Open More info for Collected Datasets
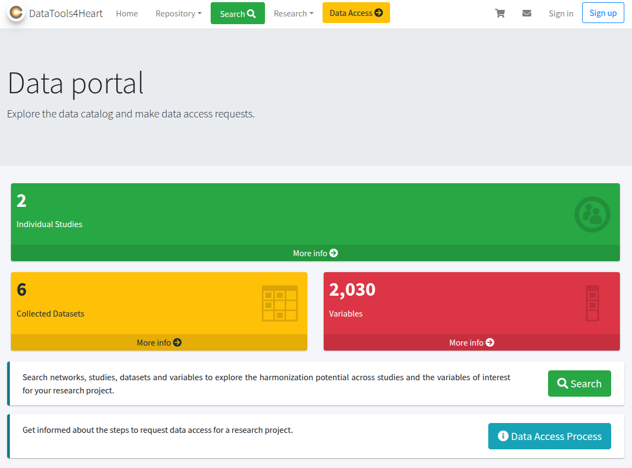 point(159,342)
